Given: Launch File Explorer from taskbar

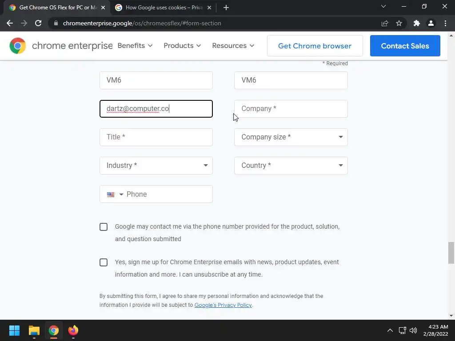Looking at the screenshot, I should [34, 330].
